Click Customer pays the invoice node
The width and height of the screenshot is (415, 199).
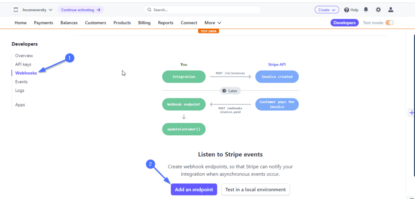coord(277,104)
